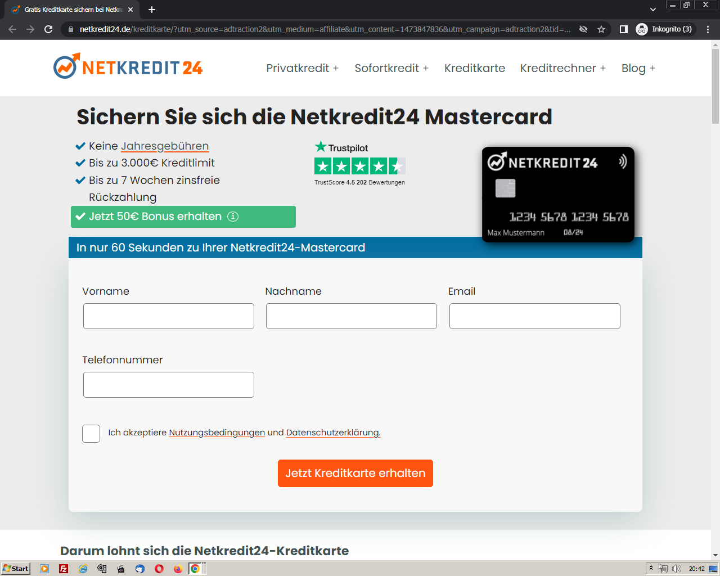
Task: Click the taskbar clock showing 20:42
Action: [697, 569]
